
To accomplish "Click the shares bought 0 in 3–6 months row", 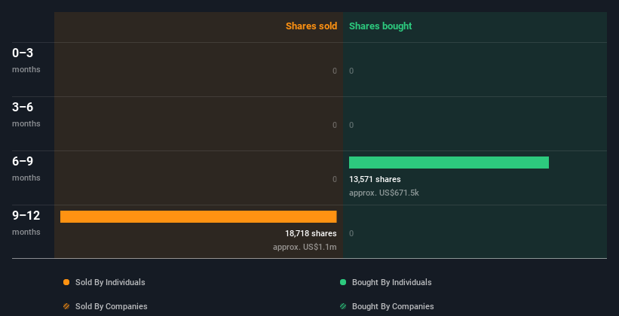I will click(351, 125).
